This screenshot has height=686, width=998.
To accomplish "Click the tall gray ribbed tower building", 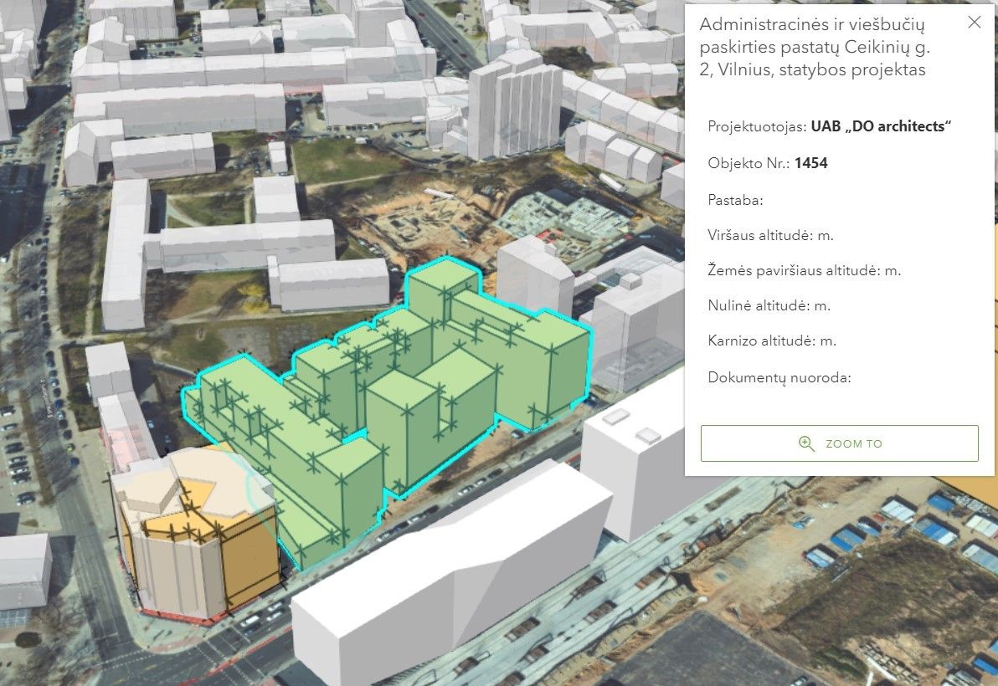I will (x=515, y=109).
